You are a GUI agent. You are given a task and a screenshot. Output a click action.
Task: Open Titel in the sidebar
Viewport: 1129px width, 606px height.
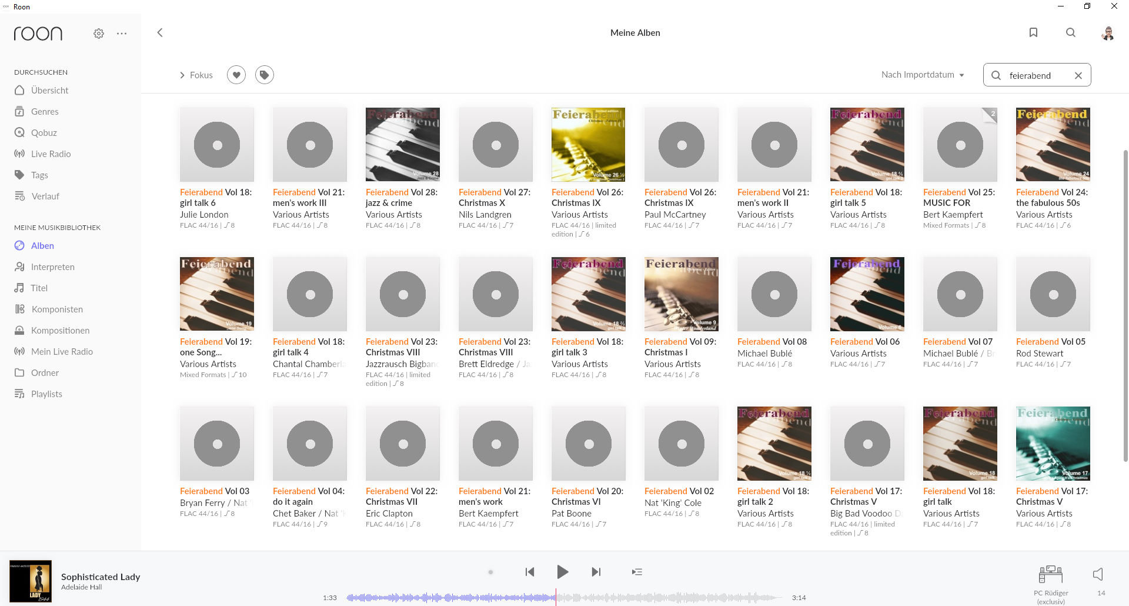click(39, 288)
